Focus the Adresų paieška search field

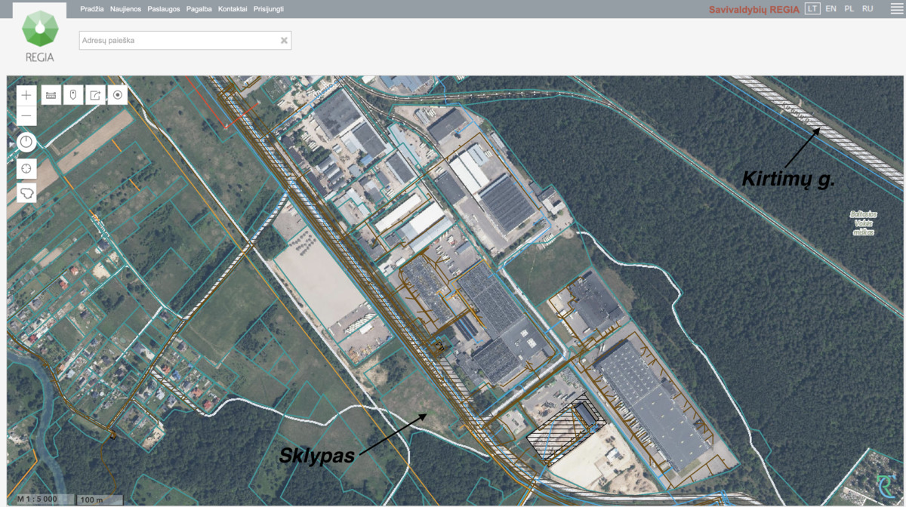point(185,41)
